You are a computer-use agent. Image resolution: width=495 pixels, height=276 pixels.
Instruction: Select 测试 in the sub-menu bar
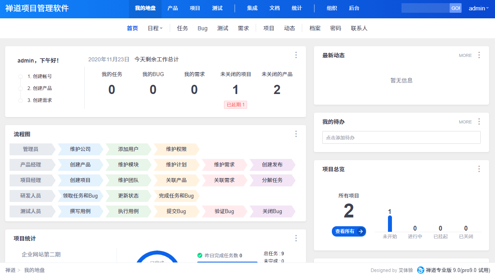click(223, 28)
